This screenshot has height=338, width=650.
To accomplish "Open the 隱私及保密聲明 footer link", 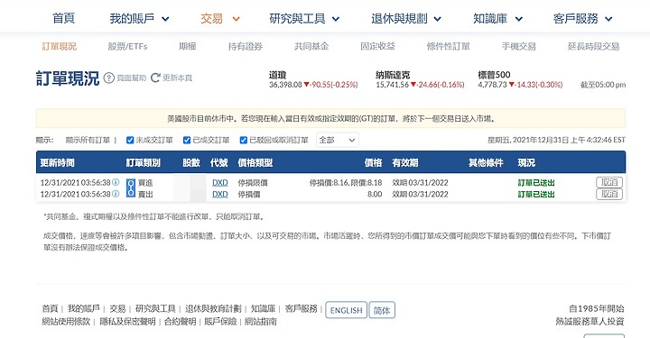I will tap(127, 322).
